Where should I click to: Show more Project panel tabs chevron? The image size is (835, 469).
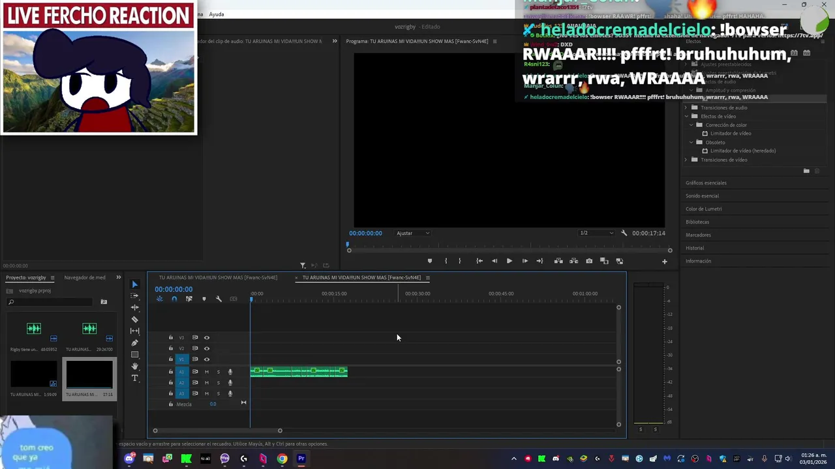click(118, 277)
